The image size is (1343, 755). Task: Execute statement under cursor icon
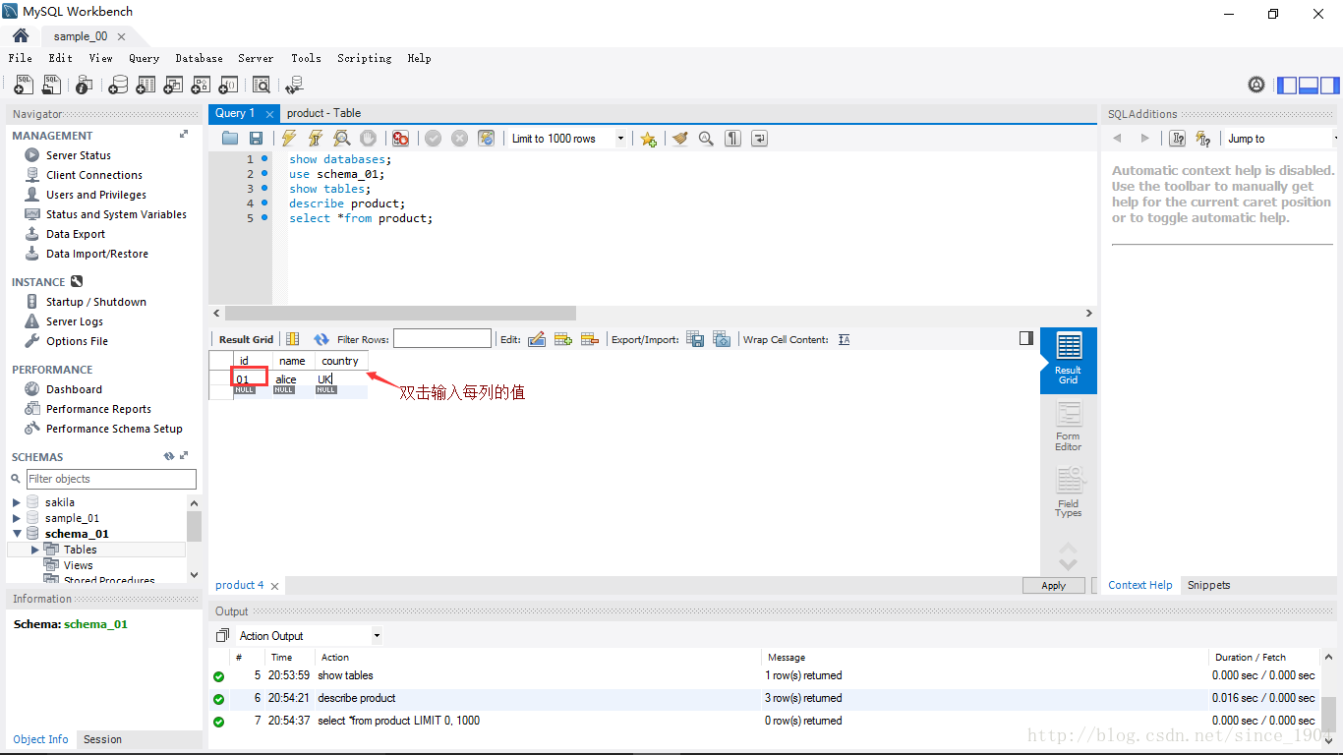point(316,139)
